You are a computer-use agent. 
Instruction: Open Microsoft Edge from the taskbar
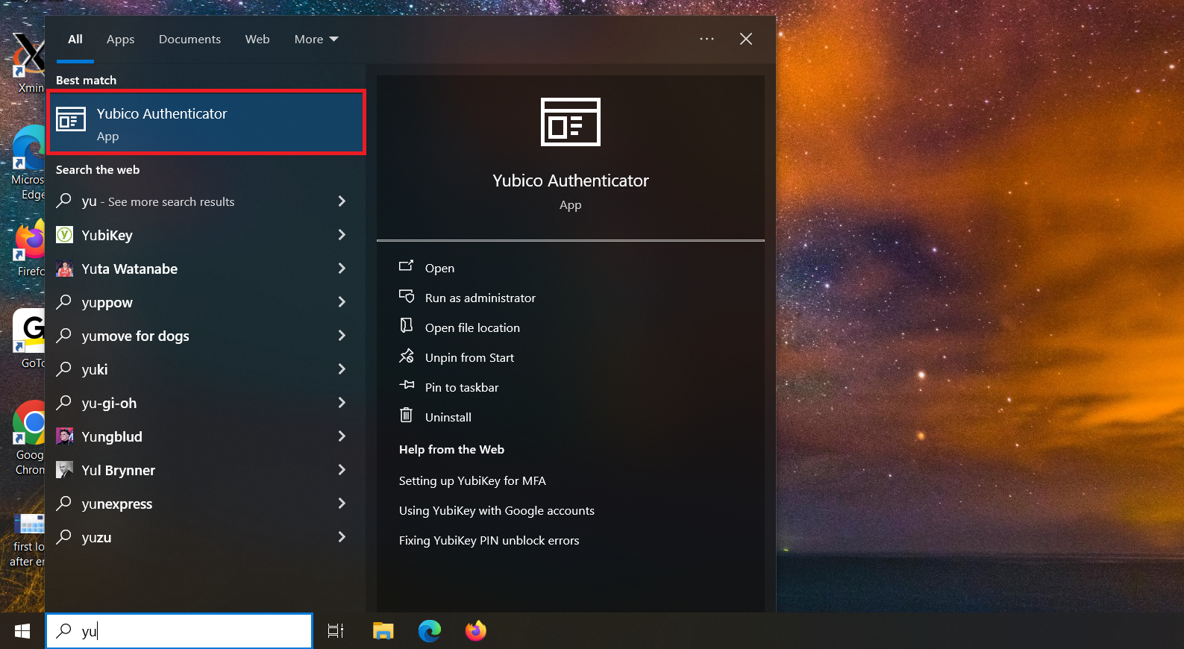tap(430, 631)
